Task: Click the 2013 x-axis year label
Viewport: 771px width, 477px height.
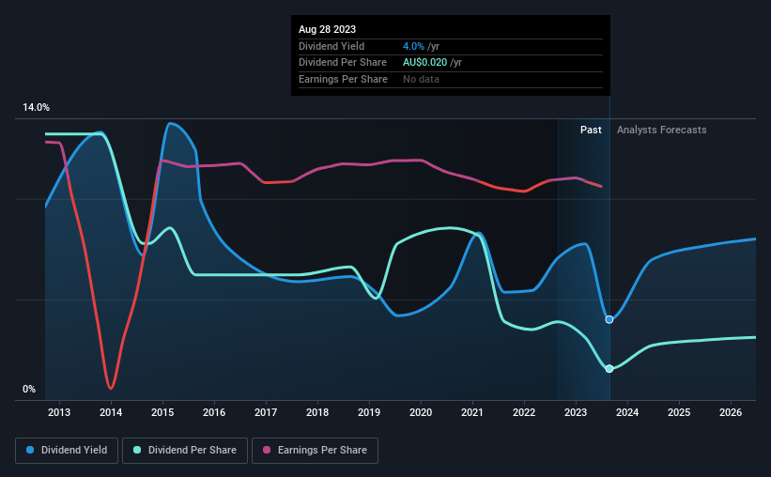Action: pos(59,412)
